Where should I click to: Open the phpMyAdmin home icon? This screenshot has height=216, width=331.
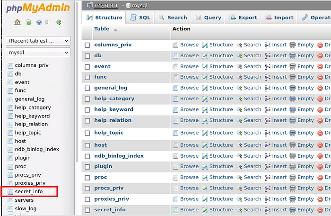[17, 22]
